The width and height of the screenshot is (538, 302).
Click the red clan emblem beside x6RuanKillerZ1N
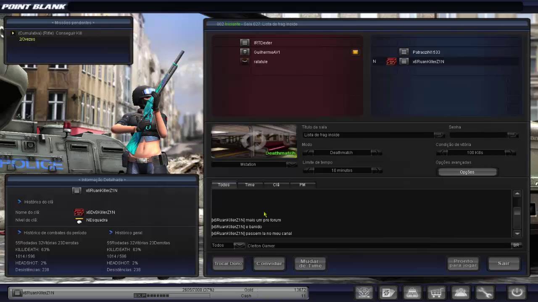click(x=391, y=61)
